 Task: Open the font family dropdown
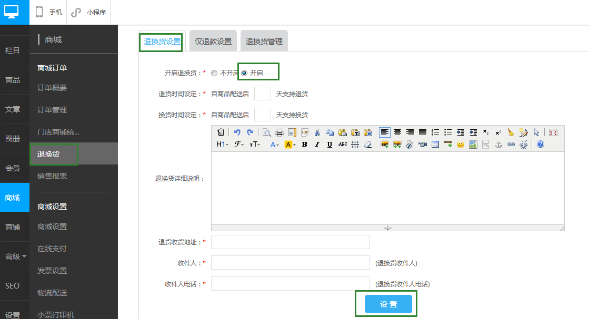239,145
